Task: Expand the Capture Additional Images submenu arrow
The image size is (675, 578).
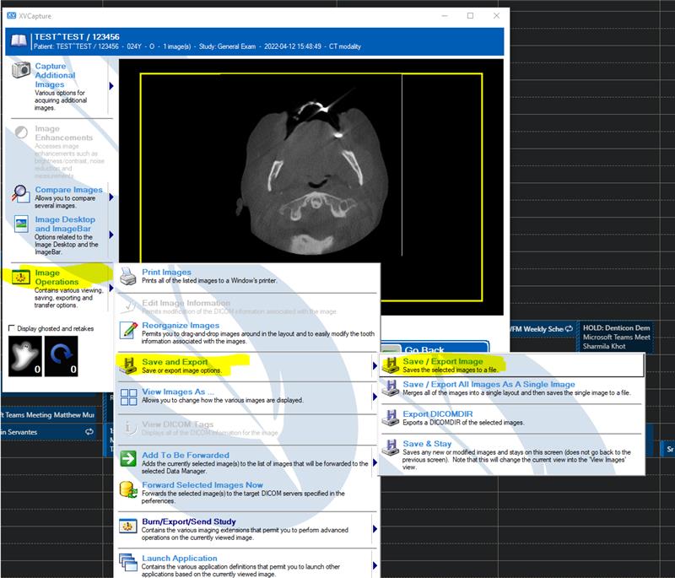Action: click(111, 86)
